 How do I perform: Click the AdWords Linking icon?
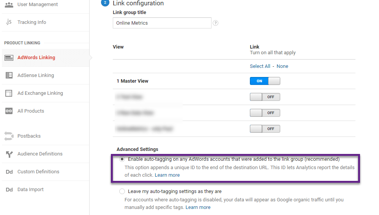point(9,58)
